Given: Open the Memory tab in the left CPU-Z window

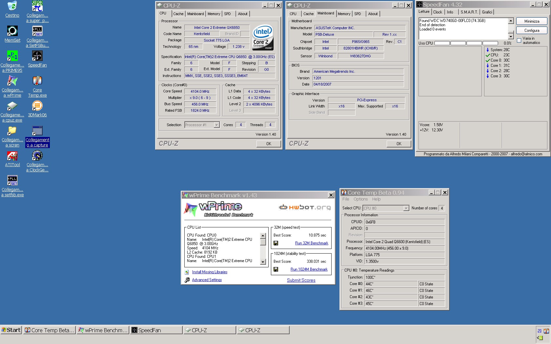Looking at the screenshot, I should coord(214,14).
